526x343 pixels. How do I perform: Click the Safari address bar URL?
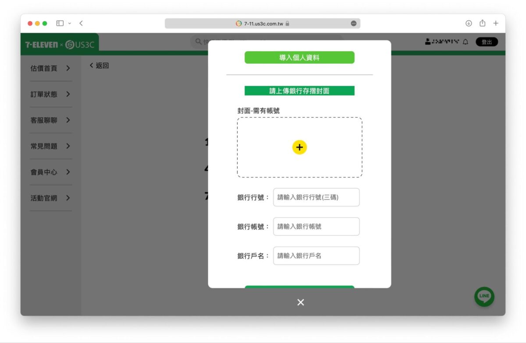[x=263, y=24]
